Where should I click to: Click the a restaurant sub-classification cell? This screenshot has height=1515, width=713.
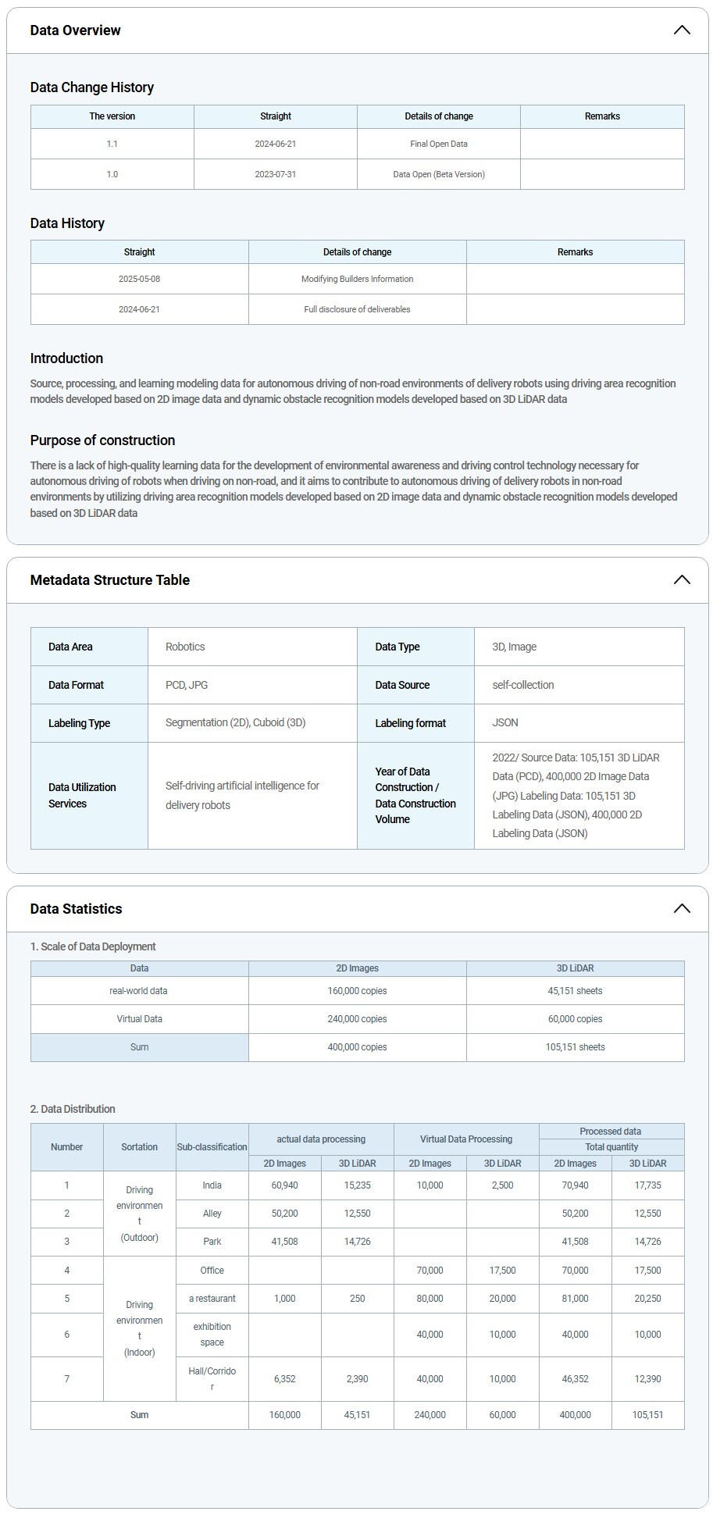click(212, 1298)
